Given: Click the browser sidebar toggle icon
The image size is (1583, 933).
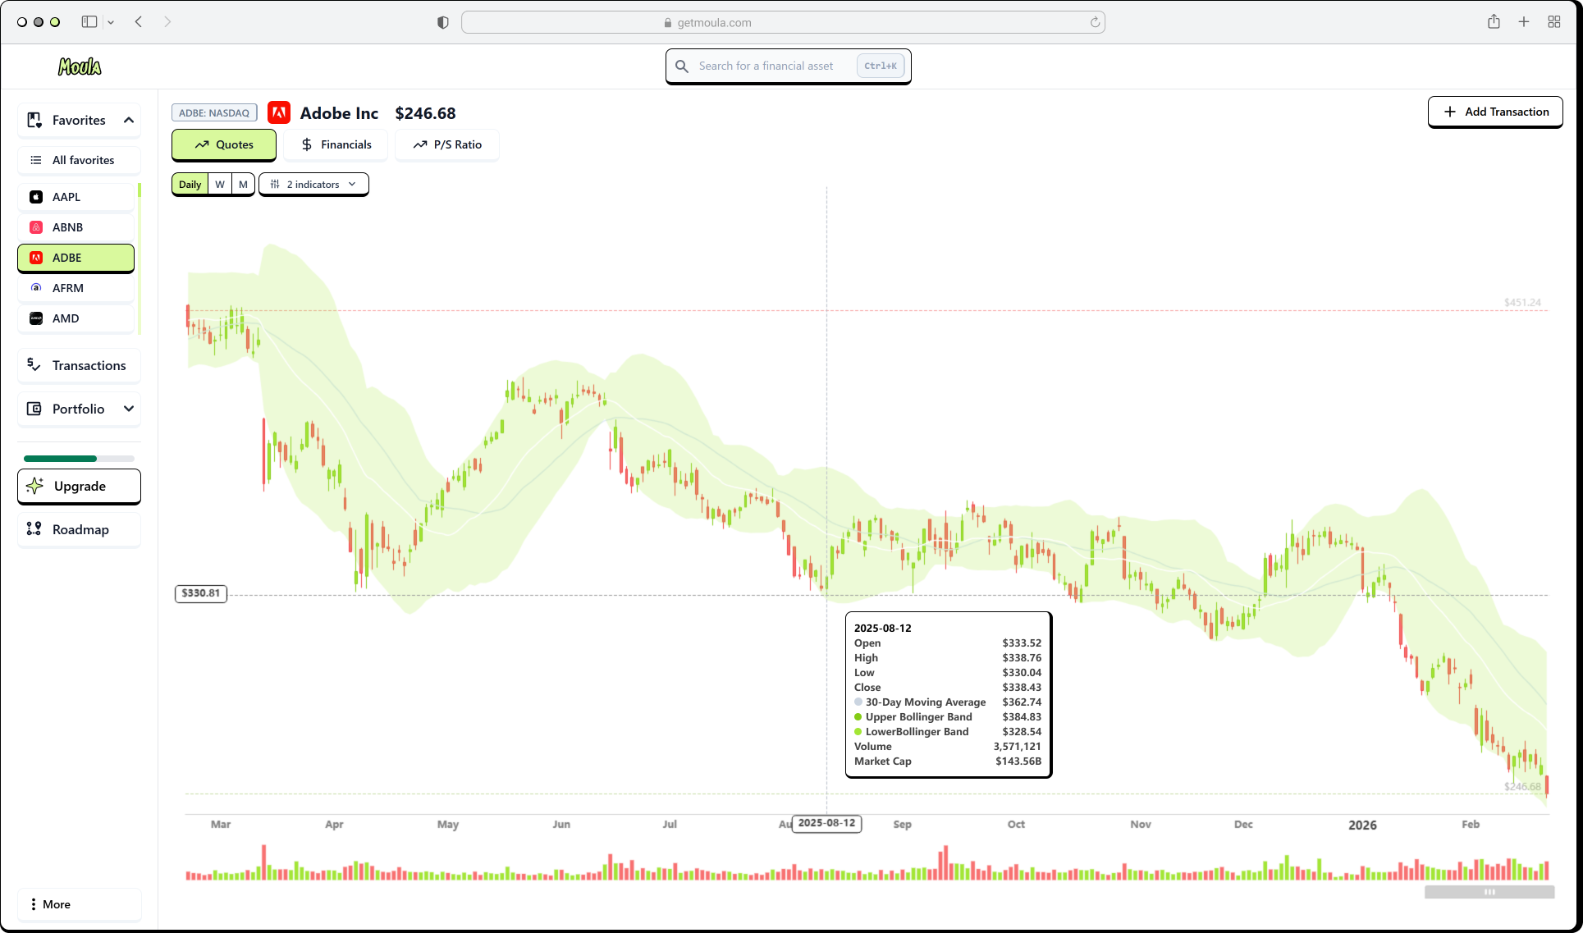Looking at the screenshot, I should click(89, 22).
